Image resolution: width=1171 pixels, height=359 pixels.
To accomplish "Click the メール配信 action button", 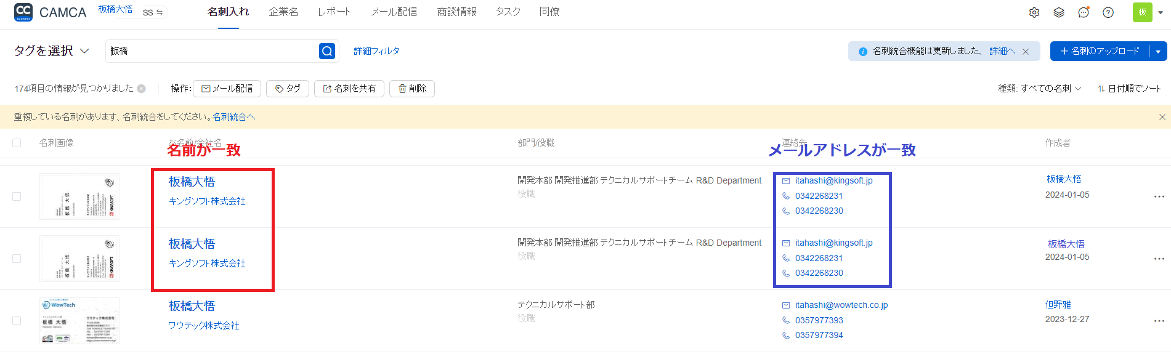I will point(227,89).
